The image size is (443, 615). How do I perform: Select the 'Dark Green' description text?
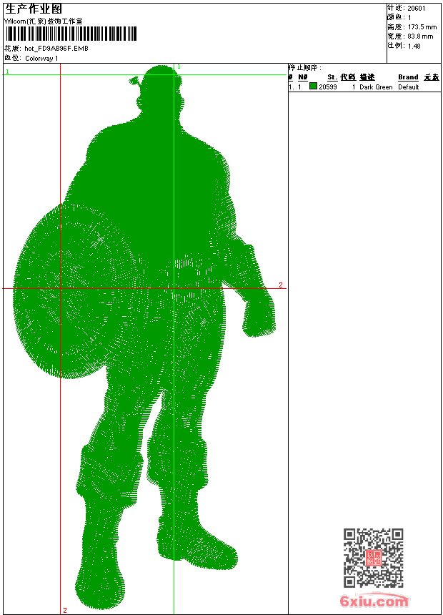click(376, 87)
